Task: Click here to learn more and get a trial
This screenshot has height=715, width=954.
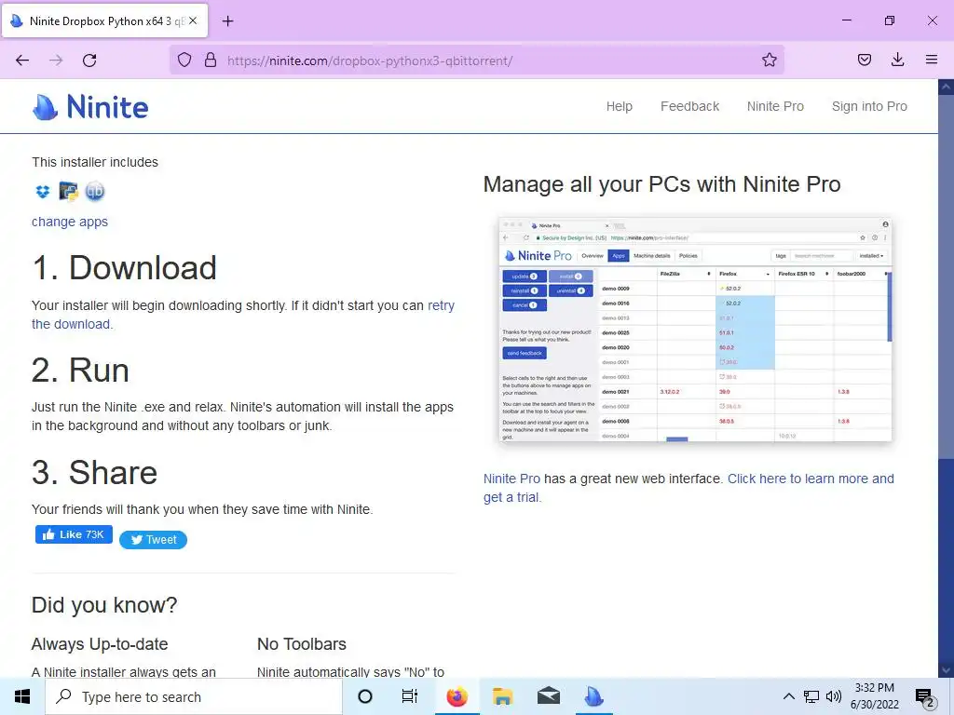Action: [811, 479]
